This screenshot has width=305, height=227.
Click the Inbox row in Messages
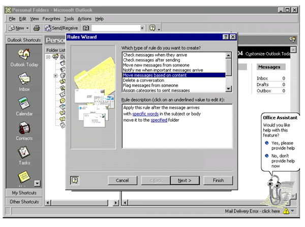coord(271,78)
